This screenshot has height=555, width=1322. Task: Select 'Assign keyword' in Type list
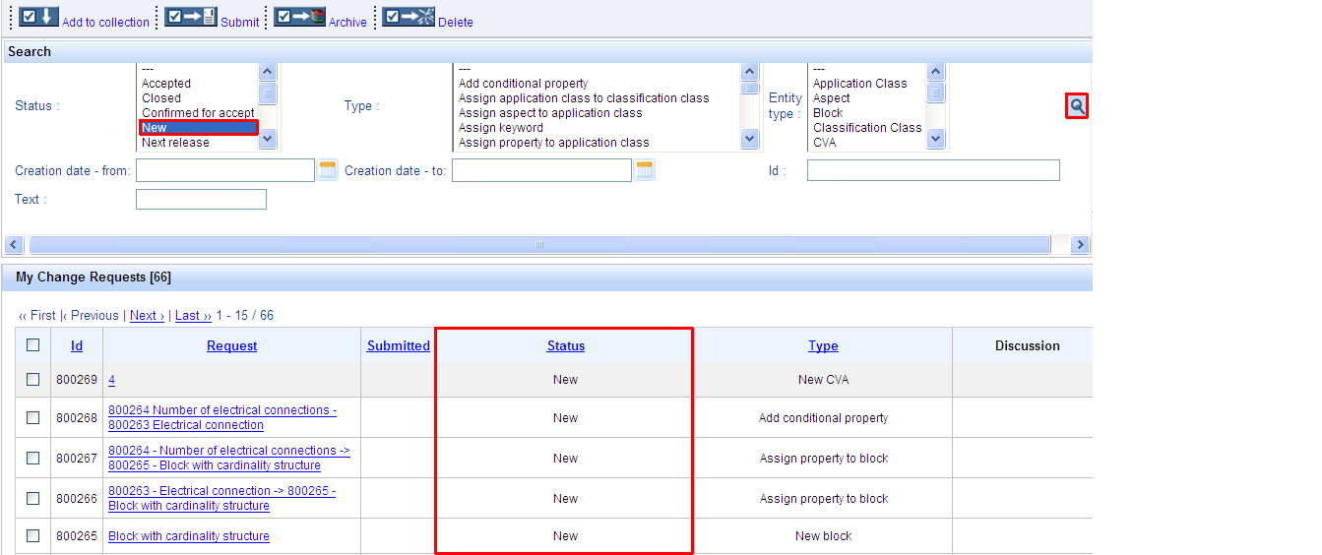[501, 128]
